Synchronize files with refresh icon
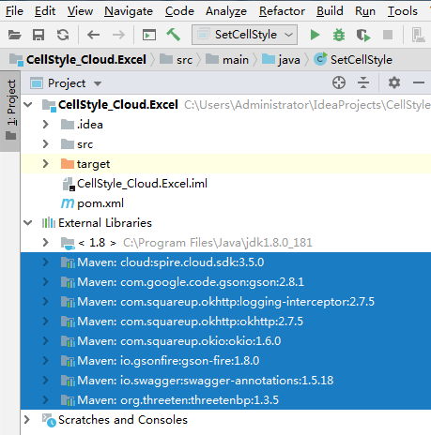431x435 pixels. (x=63, y=35)
